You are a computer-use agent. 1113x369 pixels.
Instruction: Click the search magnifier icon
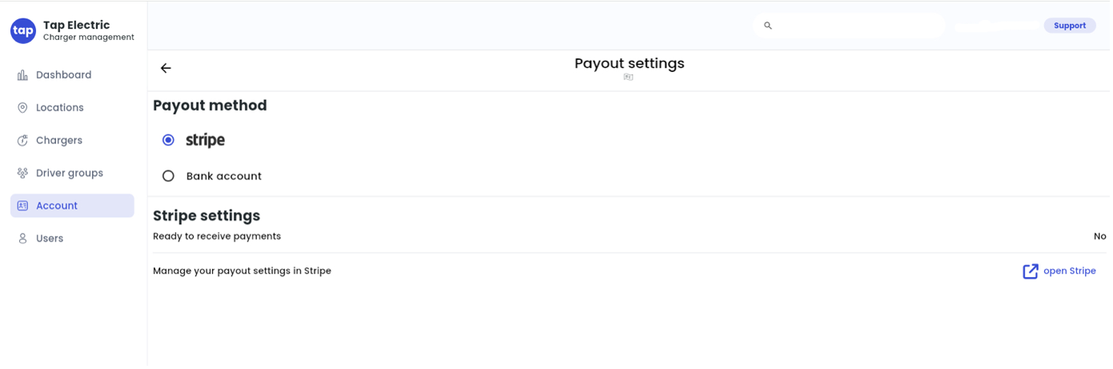click(x=768, y=26)
